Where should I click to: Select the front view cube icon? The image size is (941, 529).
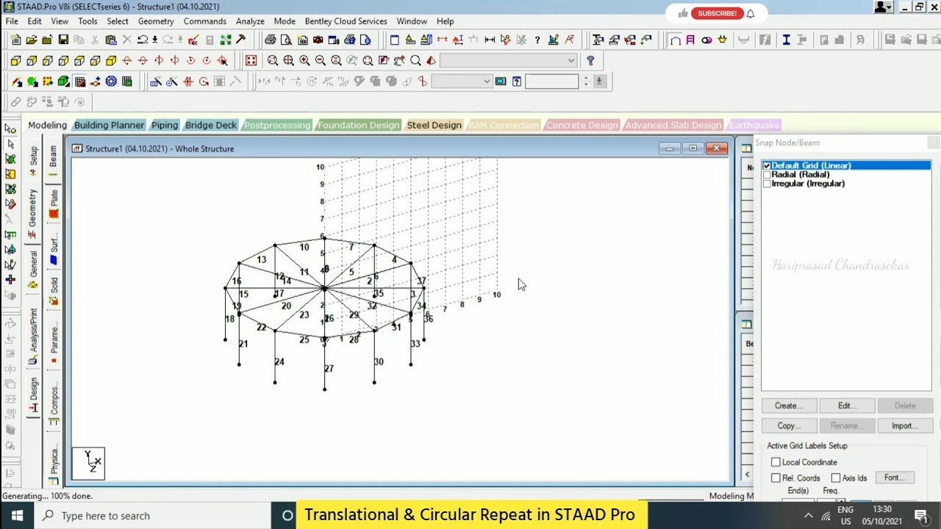(x=15, y=60)
